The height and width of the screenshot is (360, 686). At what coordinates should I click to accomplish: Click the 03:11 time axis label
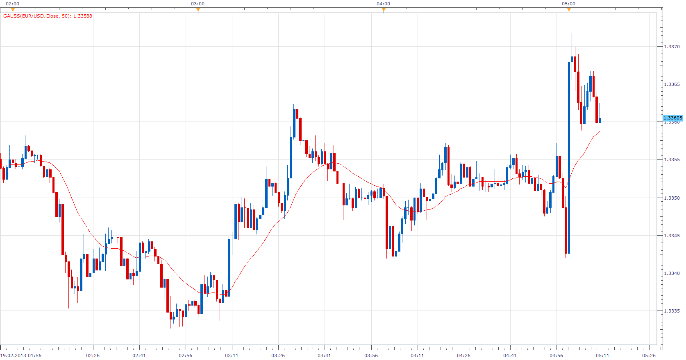pos(232,355)
